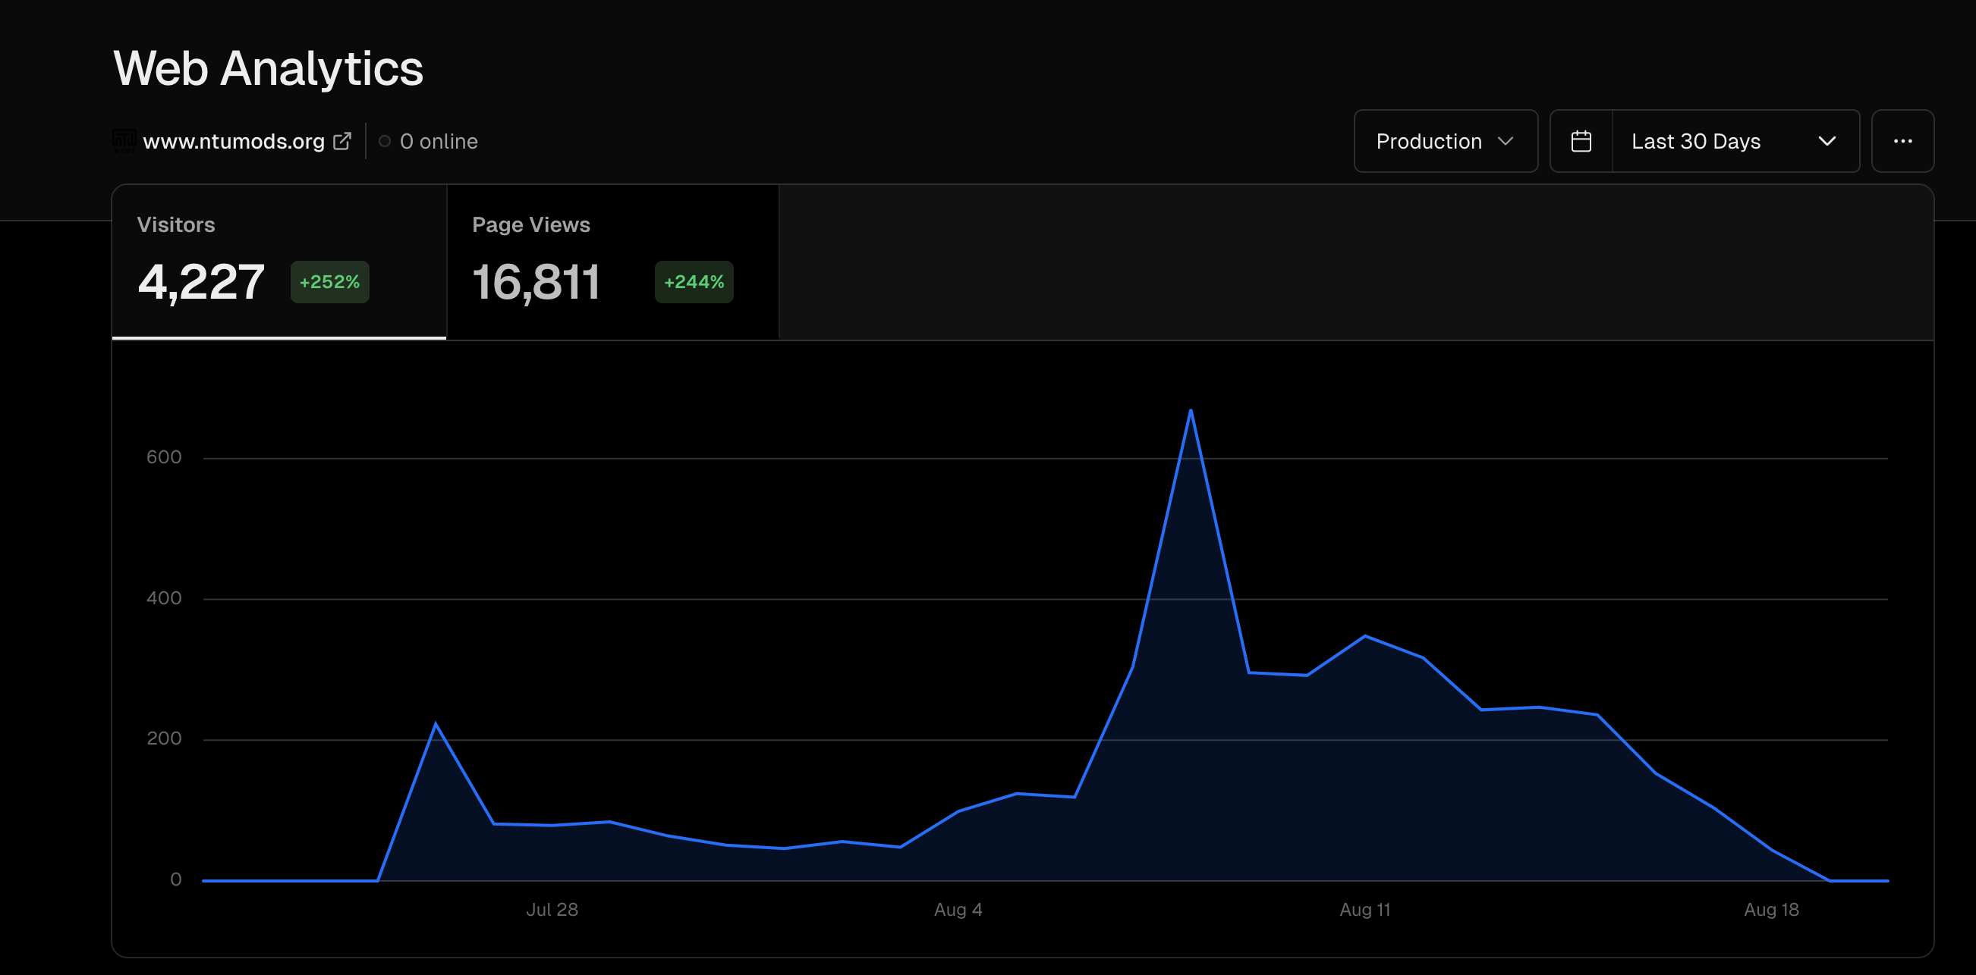The height and width of the screenshot is (975, 1976).
Task: Click the 0 online visitor count text
Action: click(x=439, y=141)
